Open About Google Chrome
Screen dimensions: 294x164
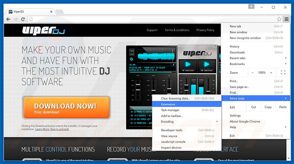[x=256, y=121]
